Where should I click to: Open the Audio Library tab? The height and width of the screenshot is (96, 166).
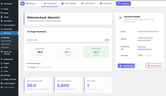[88, 3]
